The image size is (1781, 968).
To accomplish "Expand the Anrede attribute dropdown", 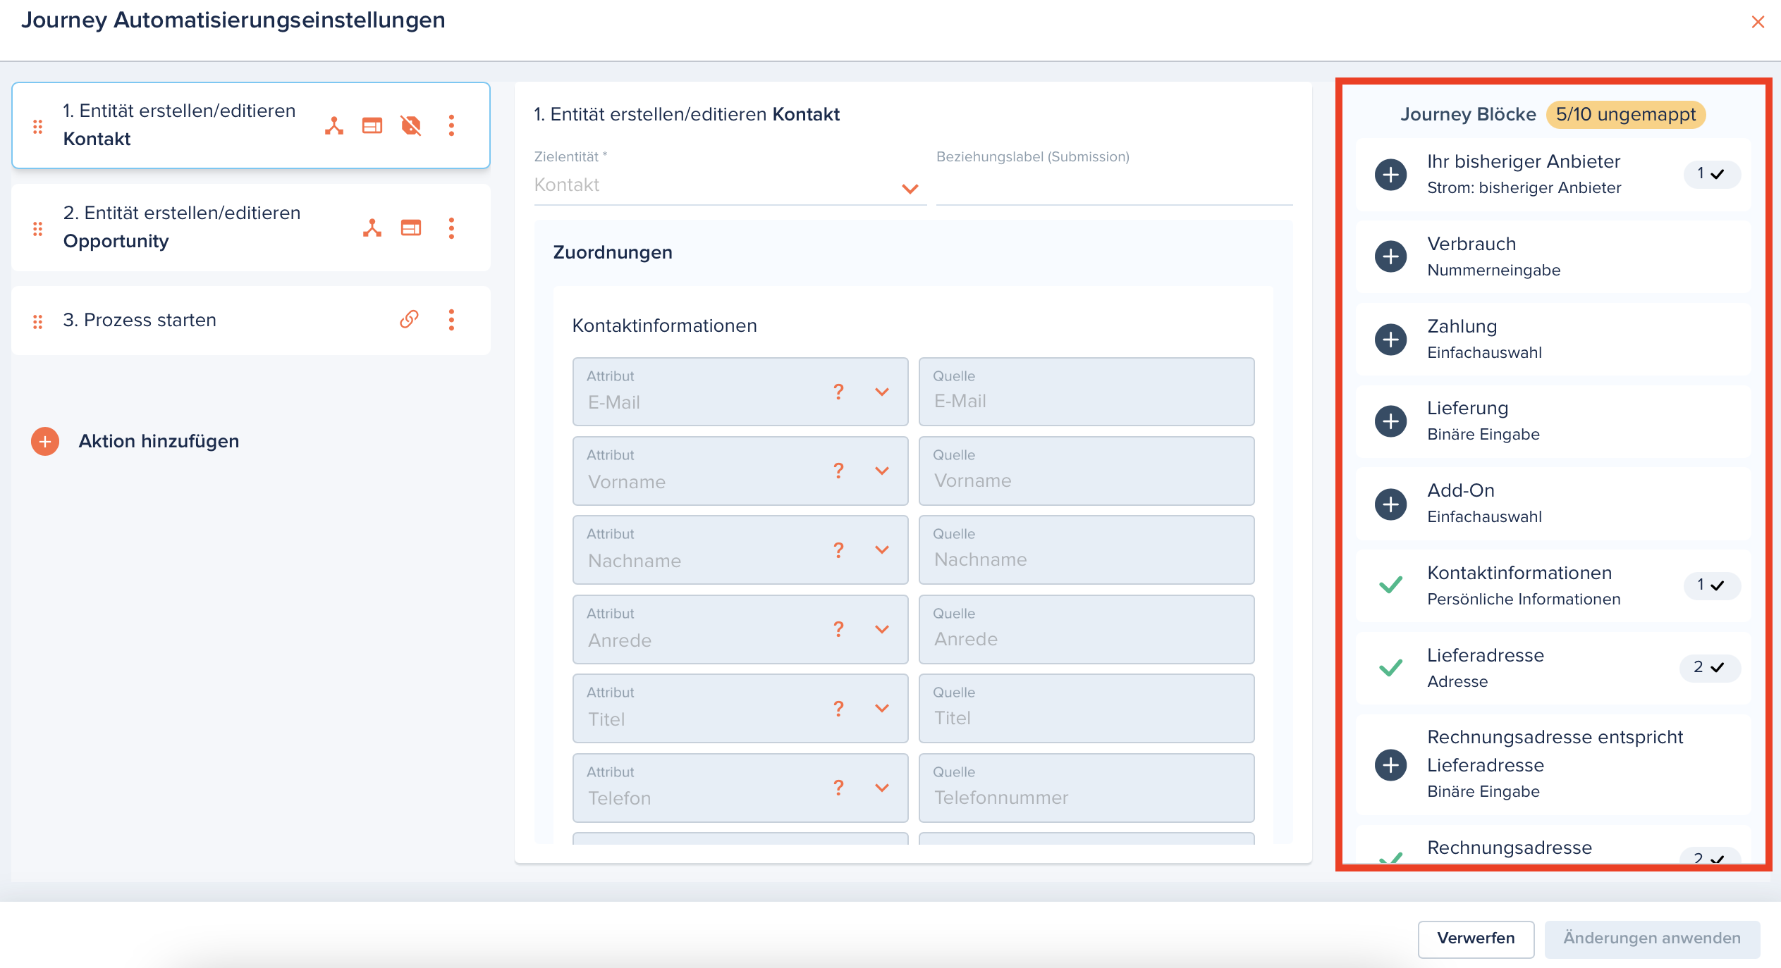I will click(x=882, y=629).
